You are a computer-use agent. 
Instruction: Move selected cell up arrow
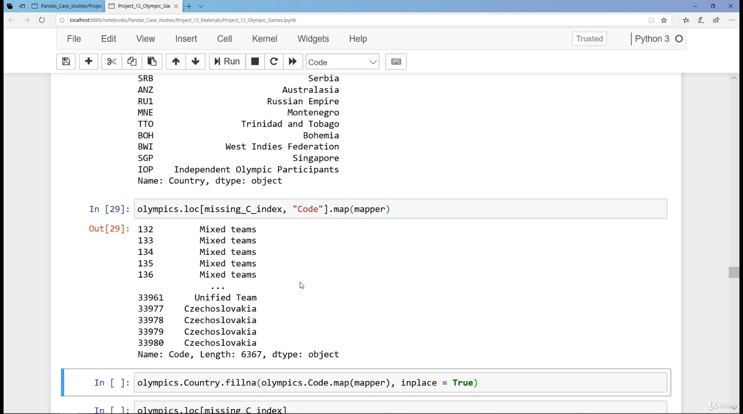(176, 61)
